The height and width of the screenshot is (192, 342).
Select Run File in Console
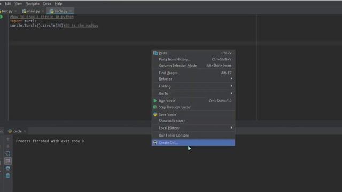click(193, 135)
